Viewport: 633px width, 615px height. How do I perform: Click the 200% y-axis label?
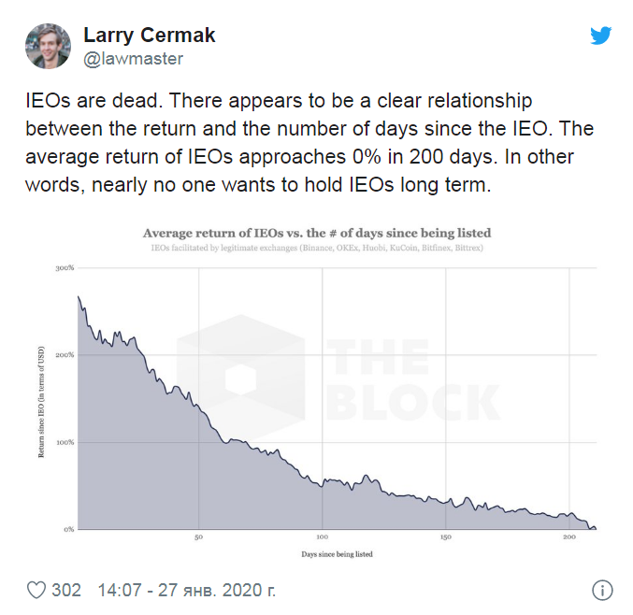tap(65, 355)
